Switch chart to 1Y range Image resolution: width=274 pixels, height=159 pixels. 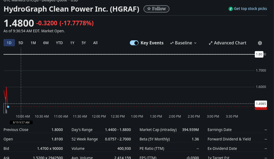72,43
